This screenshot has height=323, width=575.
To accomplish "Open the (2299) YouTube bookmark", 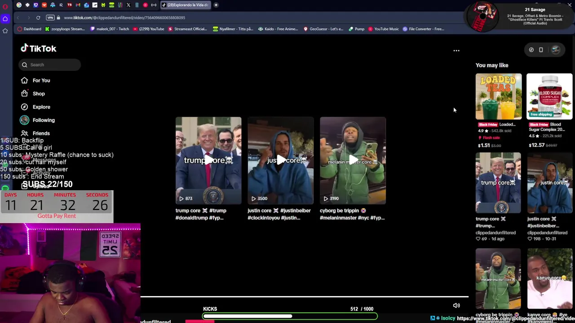I will click(x=148, y=29).
